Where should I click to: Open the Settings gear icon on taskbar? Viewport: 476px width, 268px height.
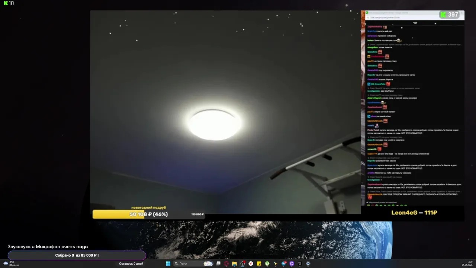click(x=308, y=264)
